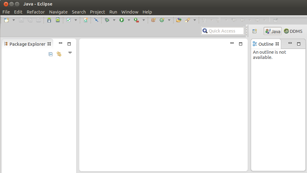Click the green Run button
Image resolution: width=307 pixels, height=173 pixels.
(x=122, y=20)
